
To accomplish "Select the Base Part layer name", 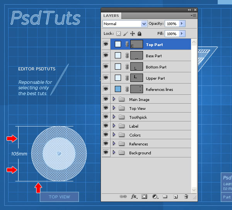I will (x=154, y=56).
